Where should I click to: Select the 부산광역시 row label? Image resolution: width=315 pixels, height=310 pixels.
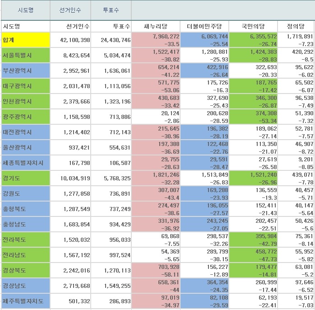pos(26,70)
